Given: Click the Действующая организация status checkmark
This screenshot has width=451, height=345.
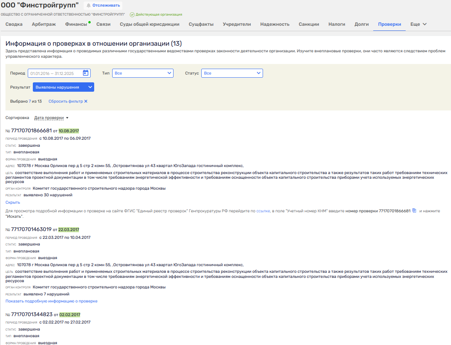Looking at the screenshot, I should [x=132, y=14].
